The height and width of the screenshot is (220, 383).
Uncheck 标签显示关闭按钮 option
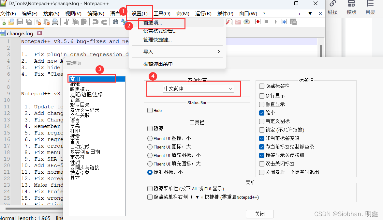262,155
